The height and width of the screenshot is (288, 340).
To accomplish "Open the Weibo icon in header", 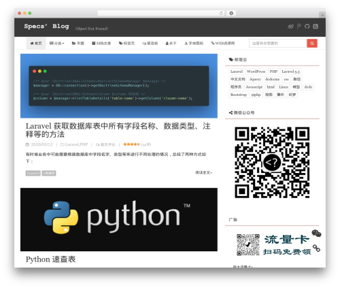I will point(290,27).
